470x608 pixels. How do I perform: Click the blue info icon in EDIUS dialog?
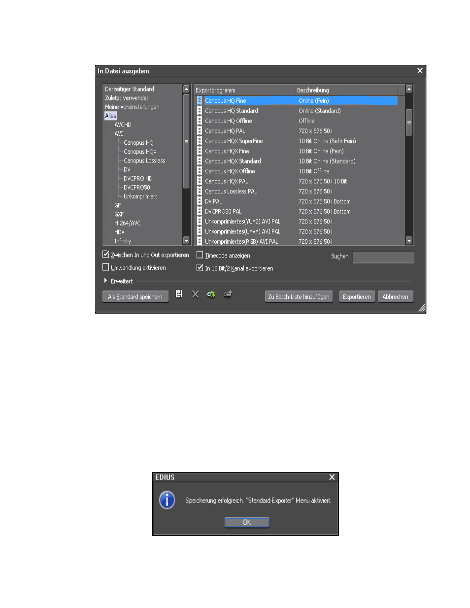click(x=167, y=500)
